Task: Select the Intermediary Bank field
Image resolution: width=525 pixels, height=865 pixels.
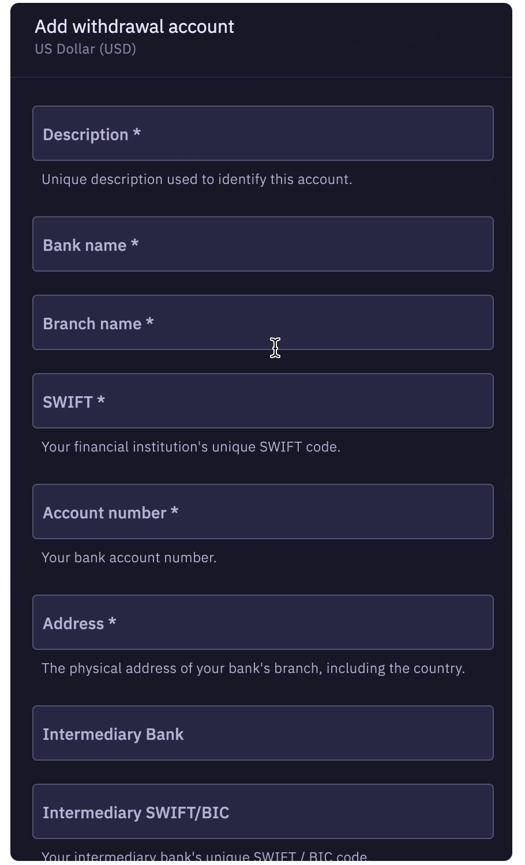Action: [x=262, y=733]
